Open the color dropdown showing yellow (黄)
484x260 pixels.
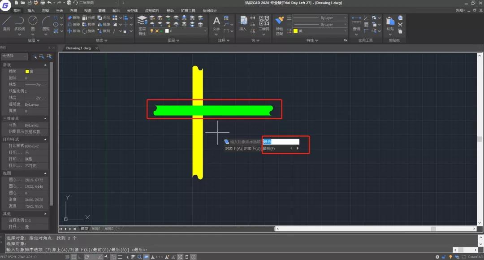[x=320, y=31]
